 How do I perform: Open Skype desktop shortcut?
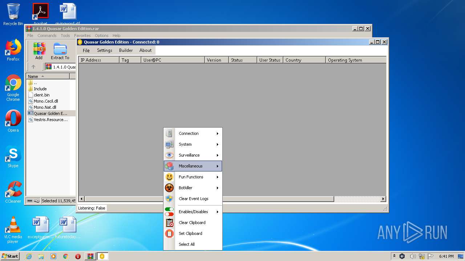coord(13,157)
